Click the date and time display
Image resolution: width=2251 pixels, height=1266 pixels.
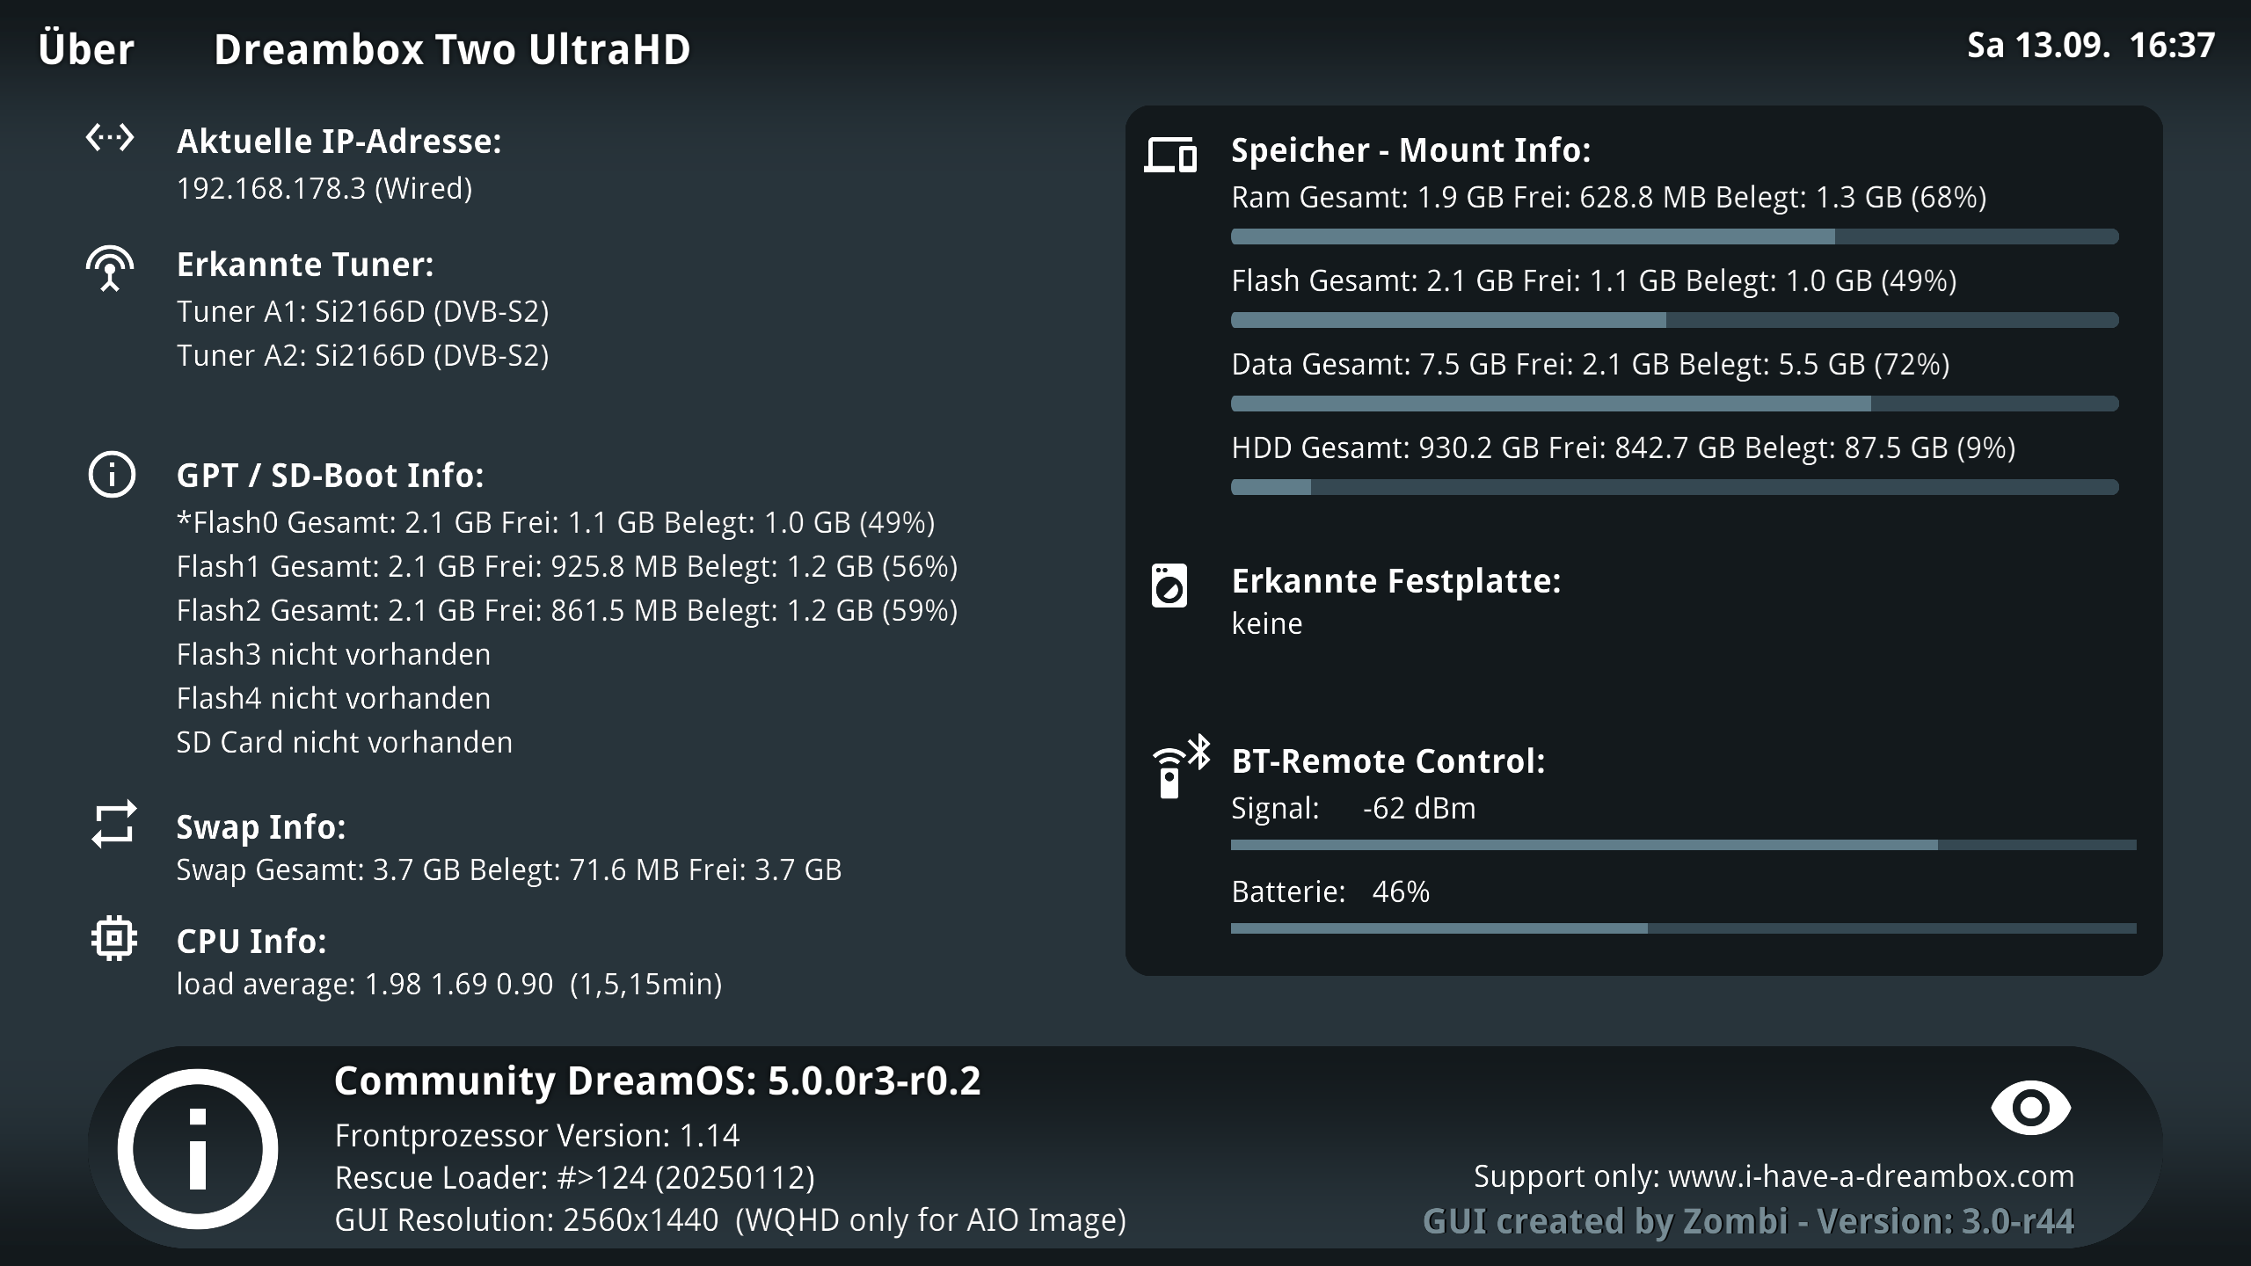coord(2090,46)
